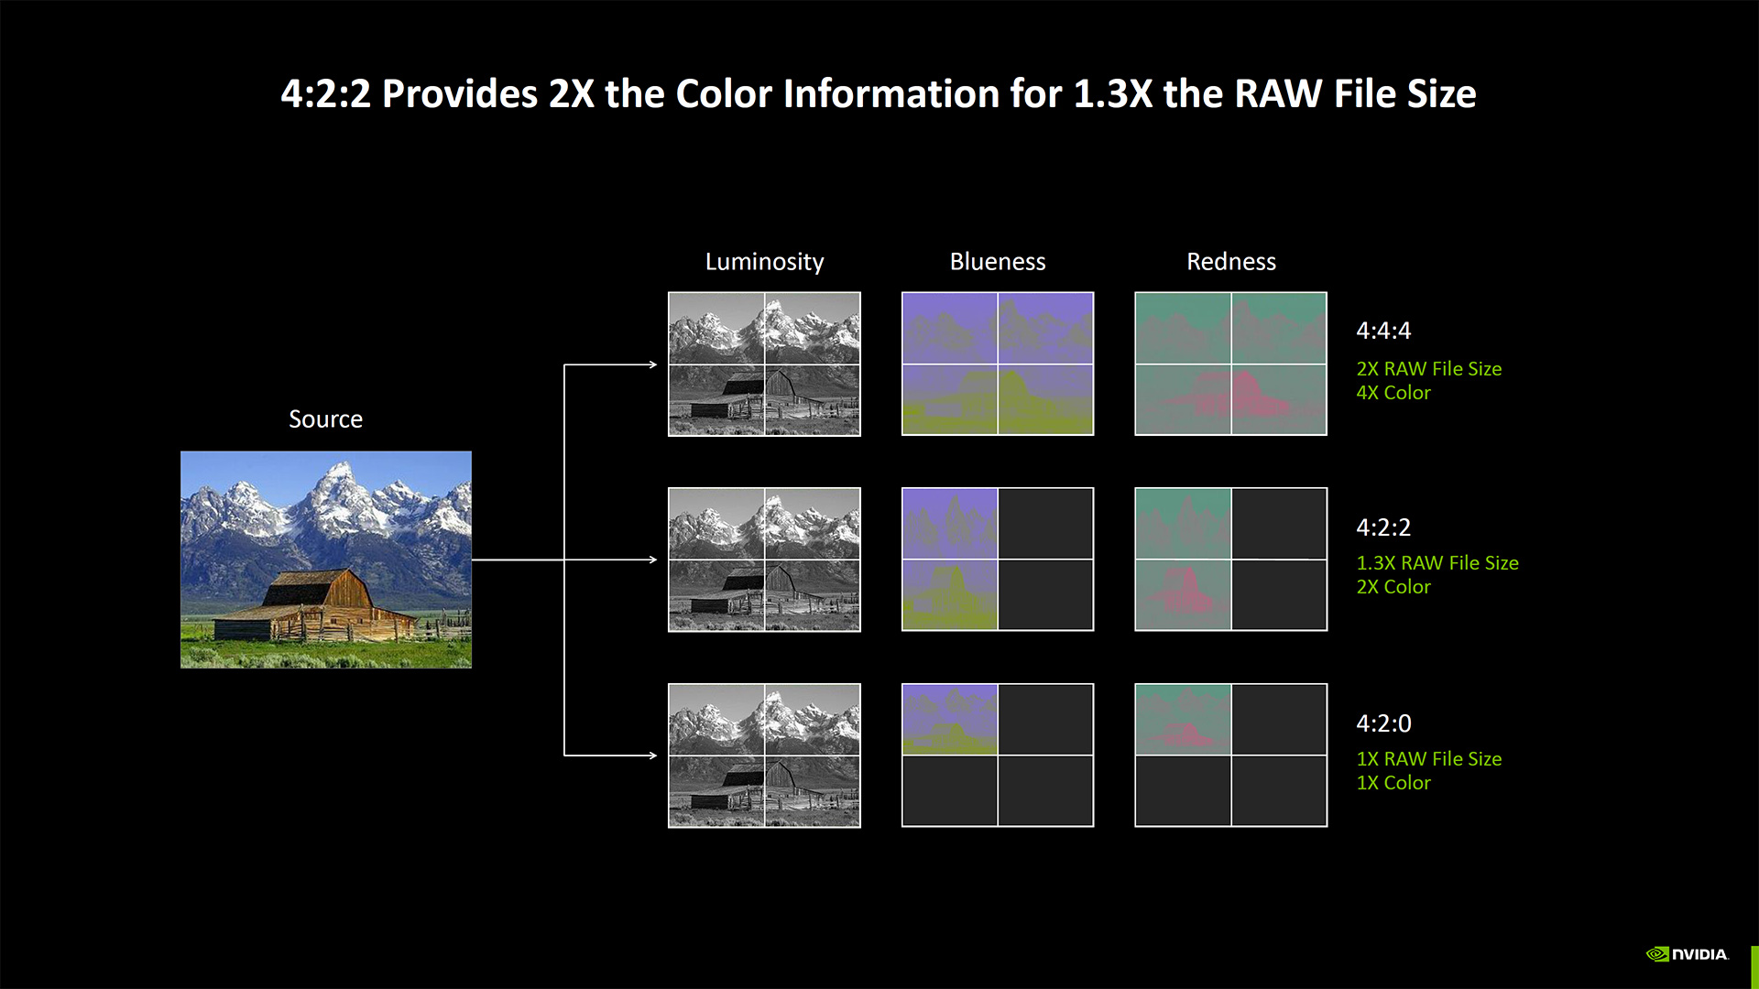The image size is (1759, 989).
Task: Click the 4:2:0 luminosity grayscale image
Action: (764, 755)
